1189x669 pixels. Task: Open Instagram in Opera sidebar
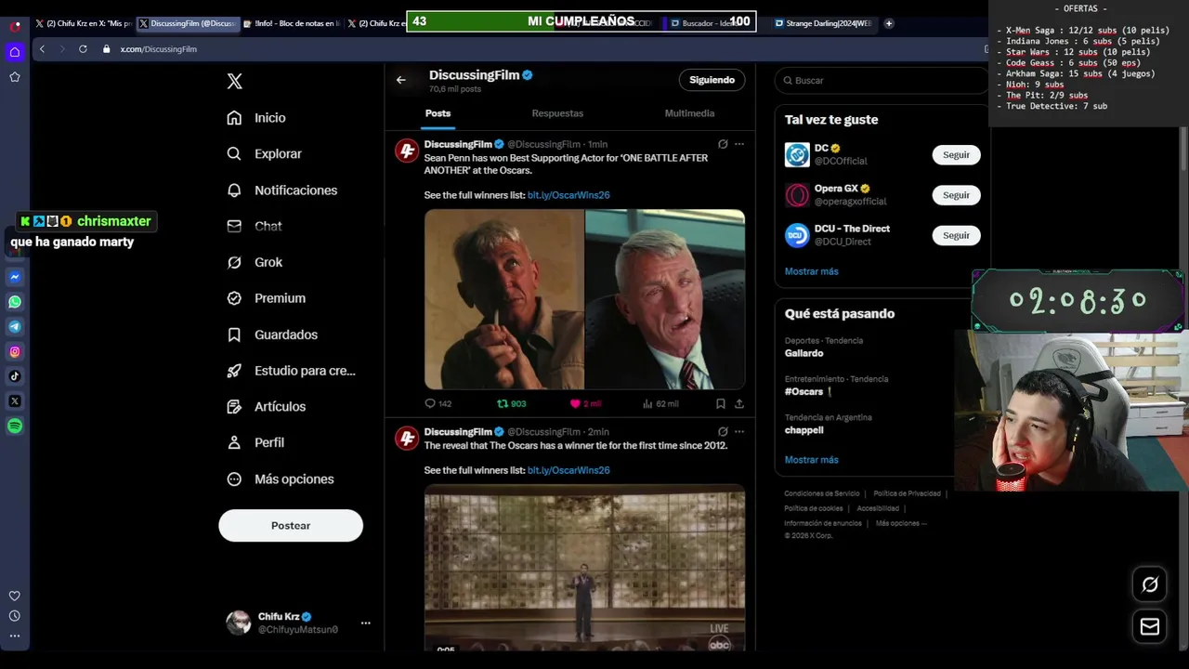(15, 352)
